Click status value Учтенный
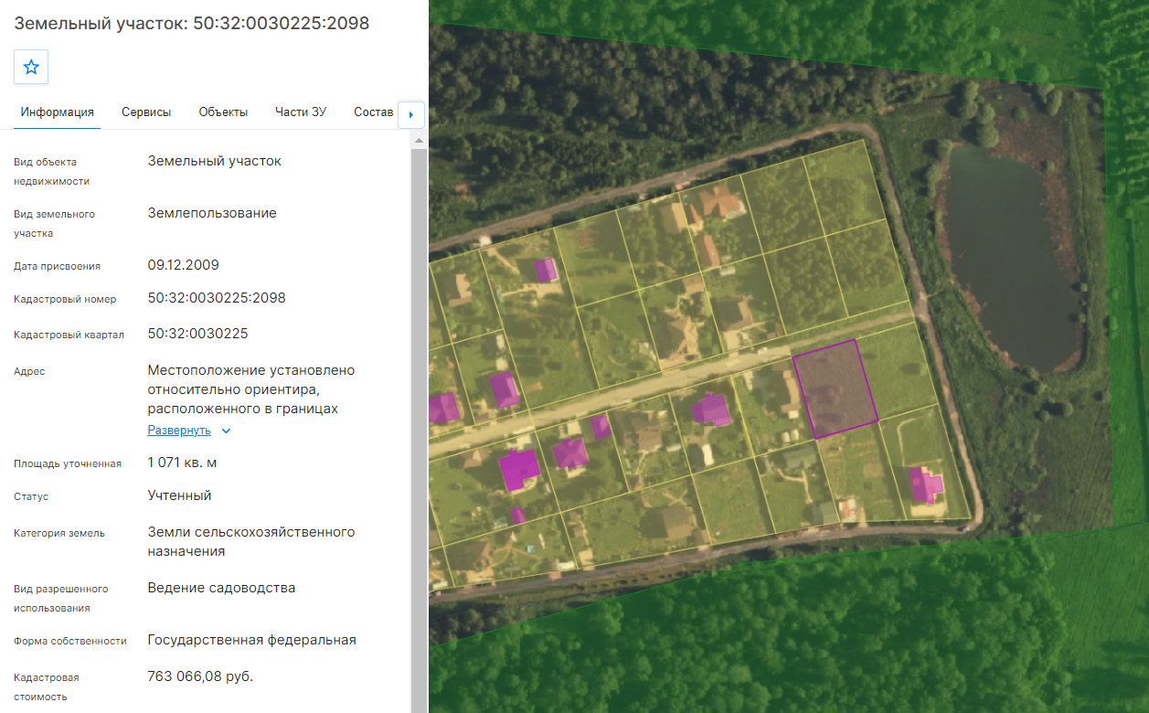Screen dimensions: 1149x713 point(179,495)
